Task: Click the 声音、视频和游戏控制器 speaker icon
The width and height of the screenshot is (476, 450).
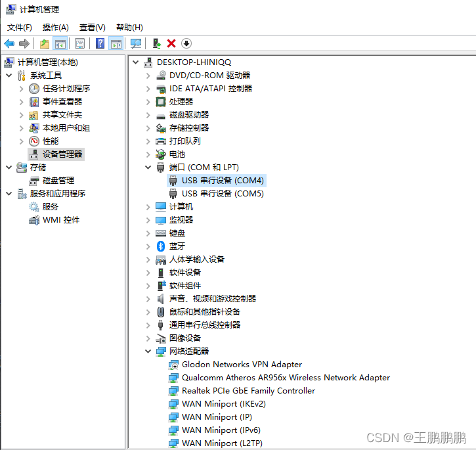Action: [x=161, y=299]
